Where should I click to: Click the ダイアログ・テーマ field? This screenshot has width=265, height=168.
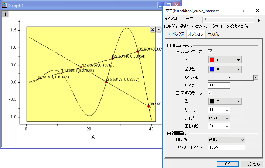point(228,20)
